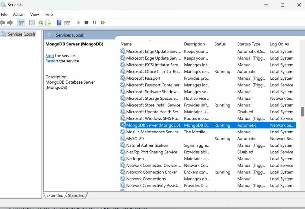The height and width of the screenshot is (209, 305).
Task: Click the Stop Service square icon
Action: point(86,23)
